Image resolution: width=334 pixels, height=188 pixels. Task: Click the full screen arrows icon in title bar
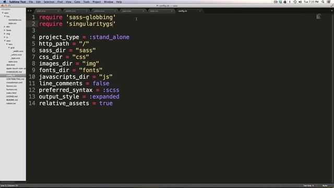coord(332,6)
